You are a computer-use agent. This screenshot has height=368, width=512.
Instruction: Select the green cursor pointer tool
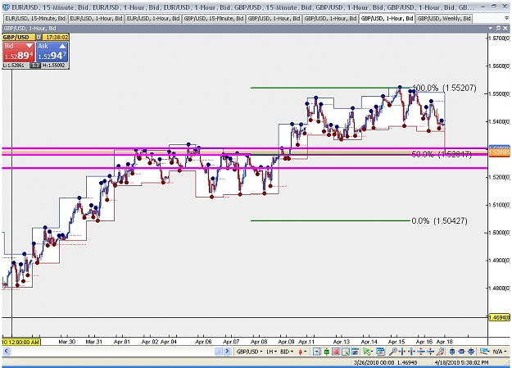[x=367, y=352]
